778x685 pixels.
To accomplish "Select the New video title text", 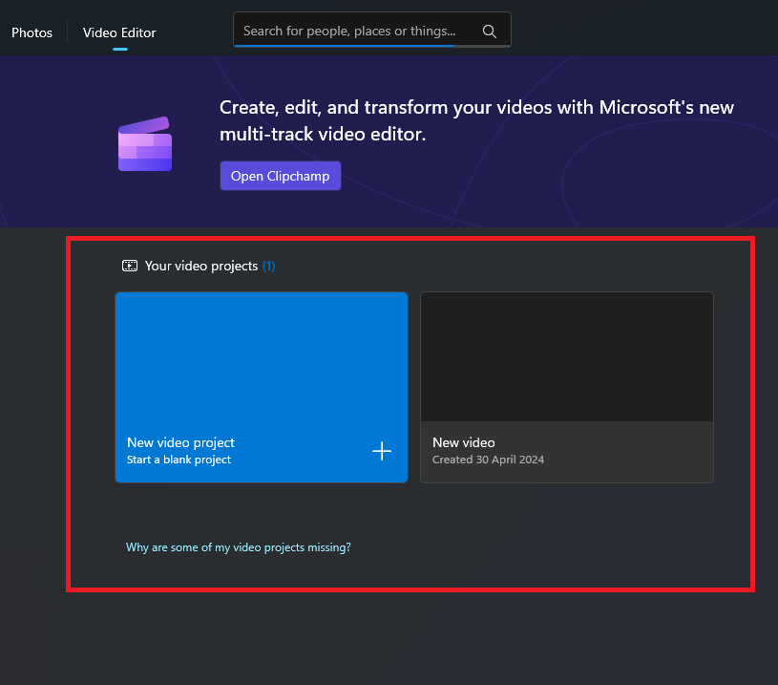I will (x=464, y=442).
